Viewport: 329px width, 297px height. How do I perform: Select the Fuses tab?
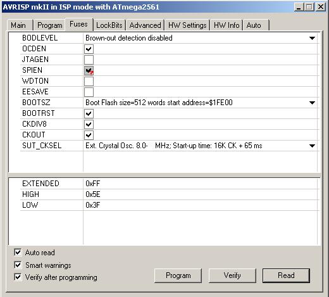tap(79, 24)
